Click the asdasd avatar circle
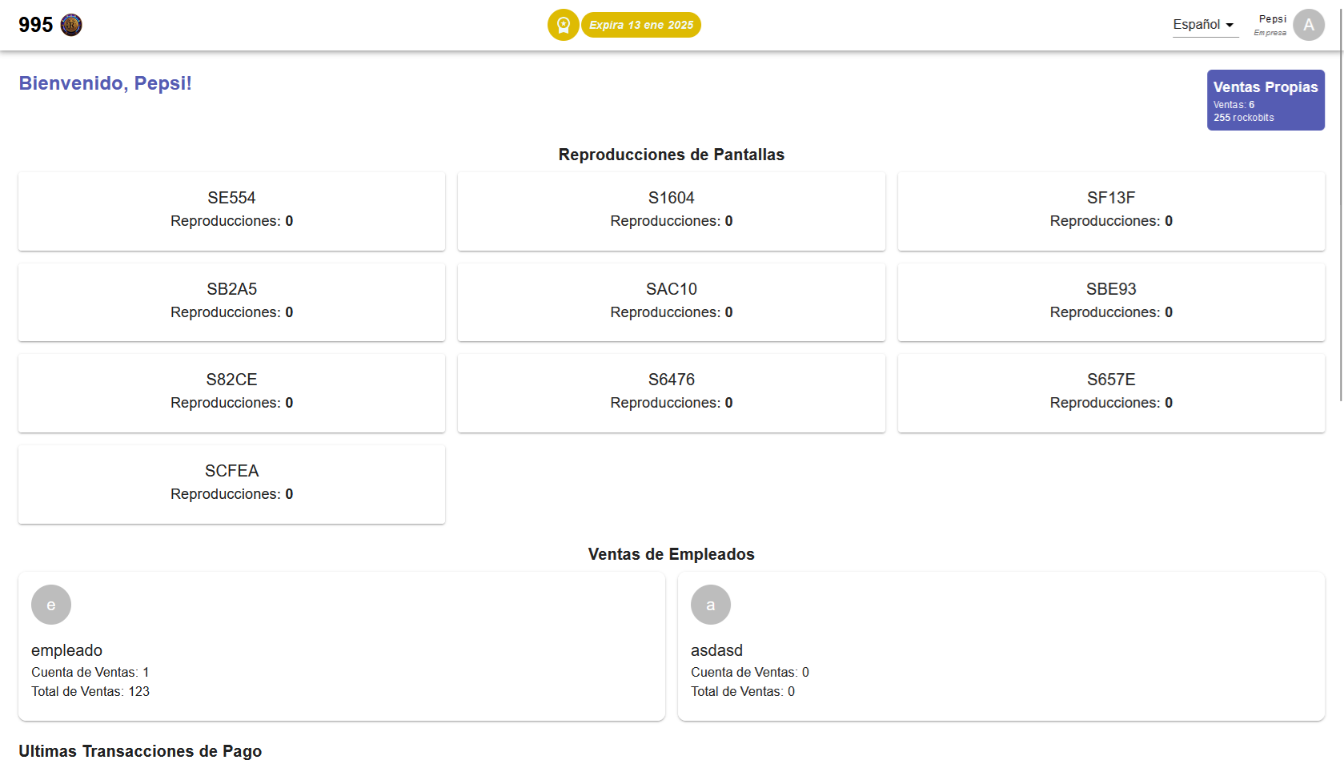The width and height of the screenshot is (1344, 764). tap(711, 605)
